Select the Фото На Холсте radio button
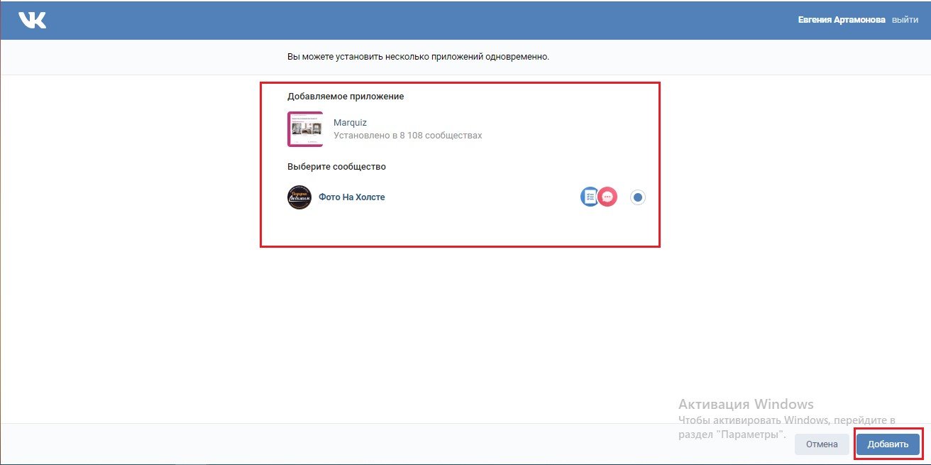 (638, 197)
